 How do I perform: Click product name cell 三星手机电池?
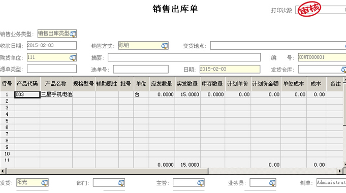tap(56, 94)
